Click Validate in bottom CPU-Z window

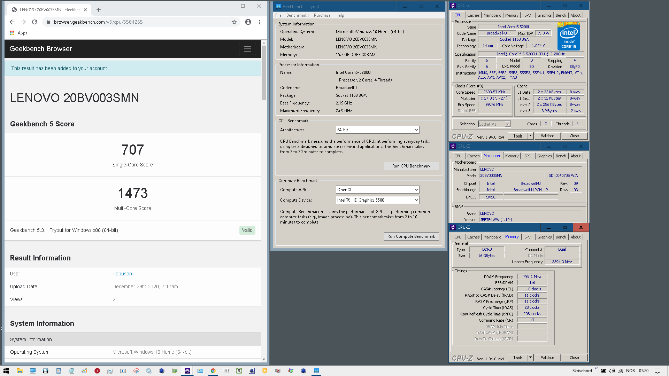547,358
